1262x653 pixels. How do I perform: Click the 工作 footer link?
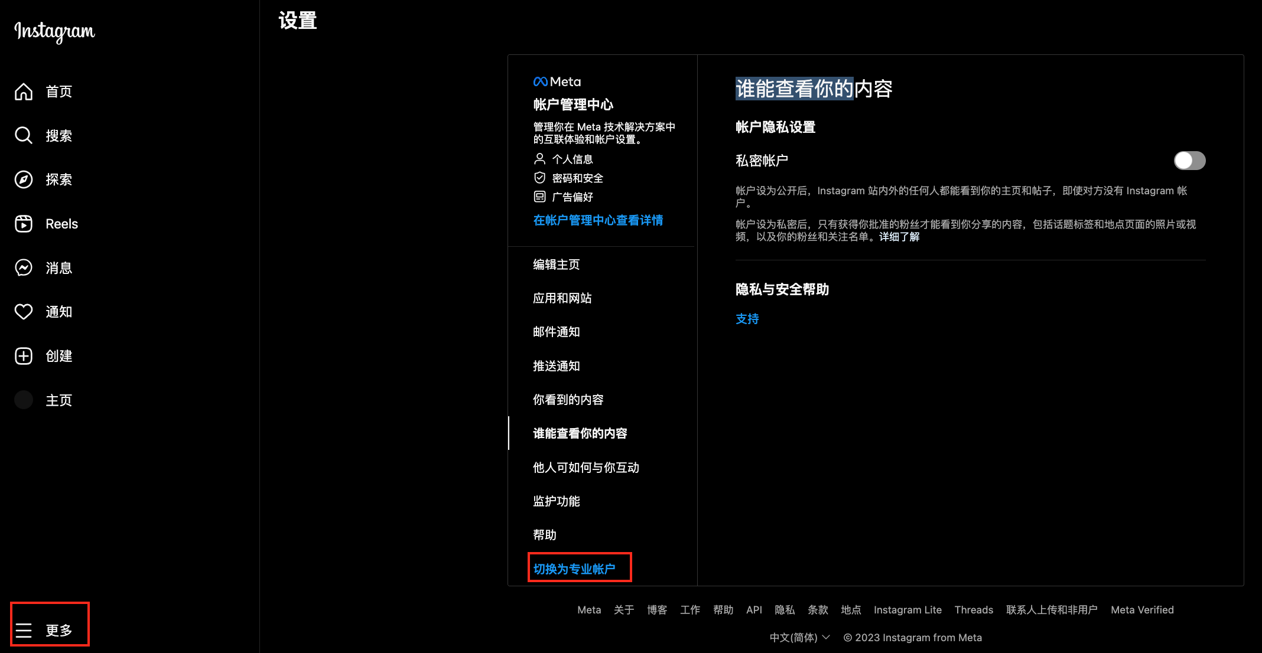pos(690,610)
